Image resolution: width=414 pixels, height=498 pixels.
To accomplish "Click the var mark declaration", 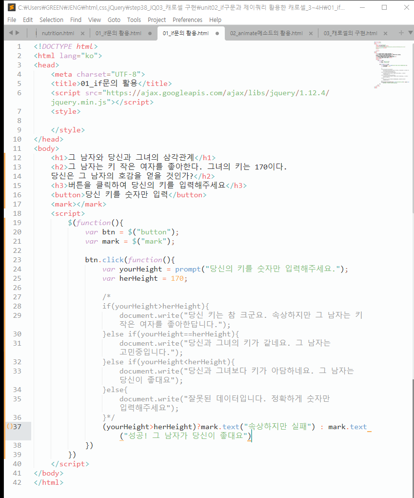I will [130, 241].
